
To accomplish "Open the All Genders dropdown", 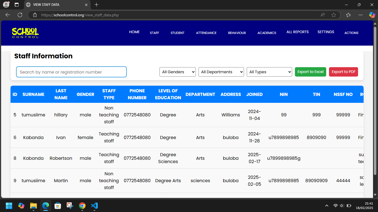I will [x=178, y=72].
